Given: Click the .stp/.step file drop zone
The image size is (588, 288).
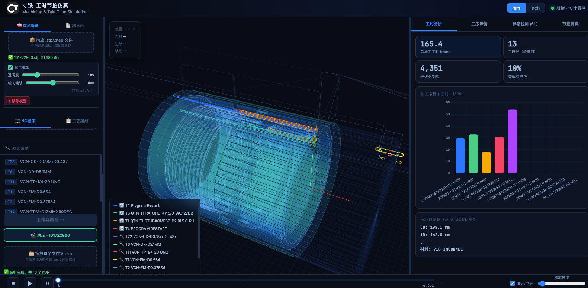Looking at the screenshot, I should [51, 42].
